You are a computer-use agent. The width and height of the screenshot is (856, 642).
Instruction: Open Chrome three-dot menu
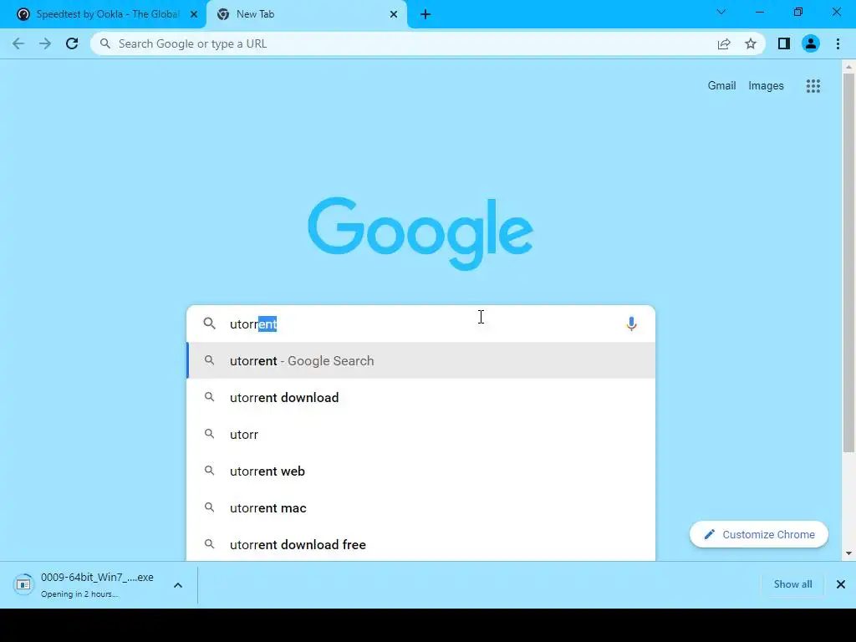coord(838,43)
